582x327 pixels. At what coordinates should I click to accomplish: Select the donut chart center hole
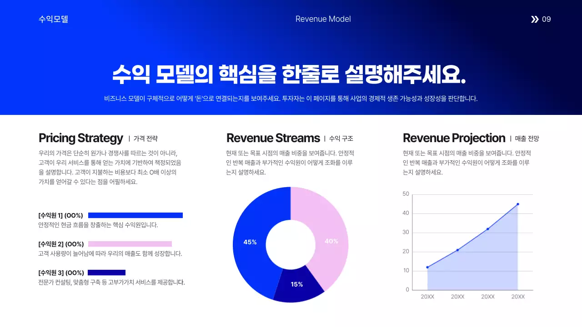pyautogui.click(x=291, y=244)
